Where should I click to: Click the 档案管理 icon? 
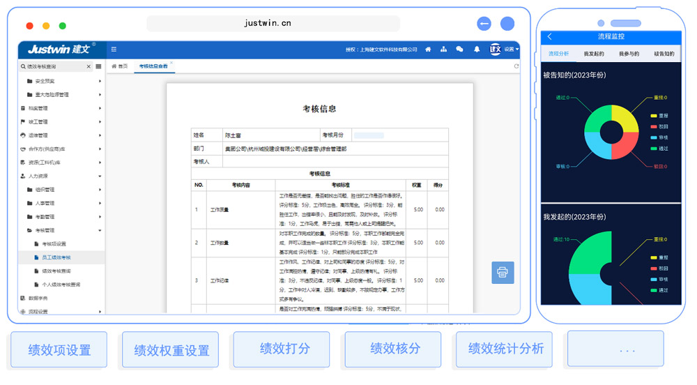(23, 109)
